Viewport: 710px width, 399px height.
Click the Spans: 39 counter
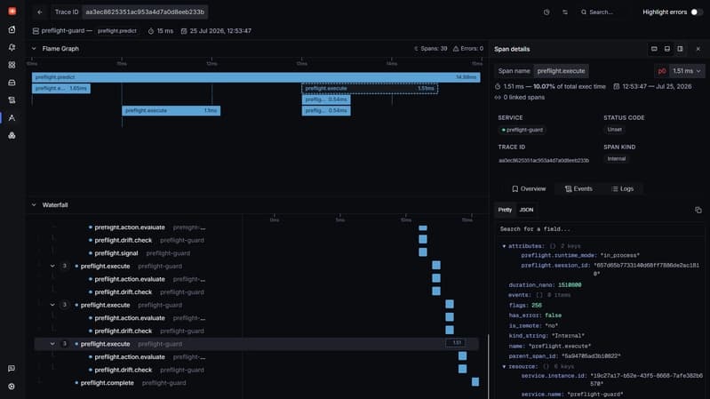[x=430, y=49]
